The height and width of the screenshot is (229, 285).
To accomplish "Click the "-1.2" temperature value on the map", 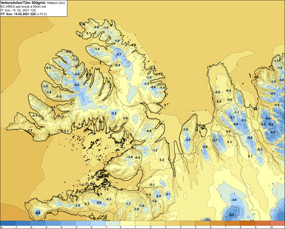I will tap(155, 150).
